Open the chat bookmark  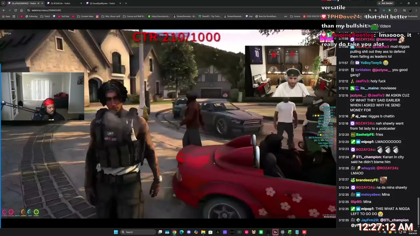(x=249, y=16)
